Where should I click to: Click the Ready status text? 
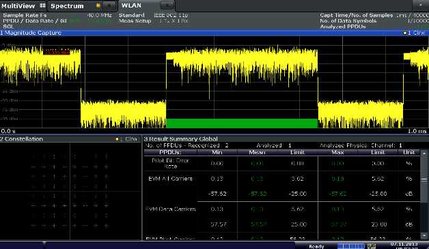click(x=316, y=246)
